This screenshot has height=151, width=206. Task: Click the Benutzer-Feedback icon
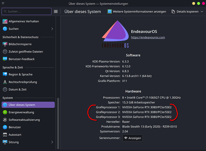(5, 59)
